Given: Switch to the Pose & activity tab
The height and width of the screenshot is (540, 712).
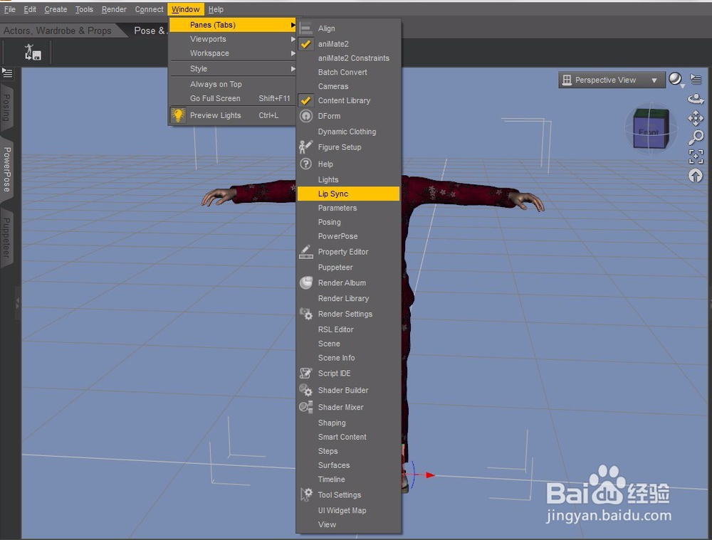Looking at the screenshot, I should coord(150,31).
